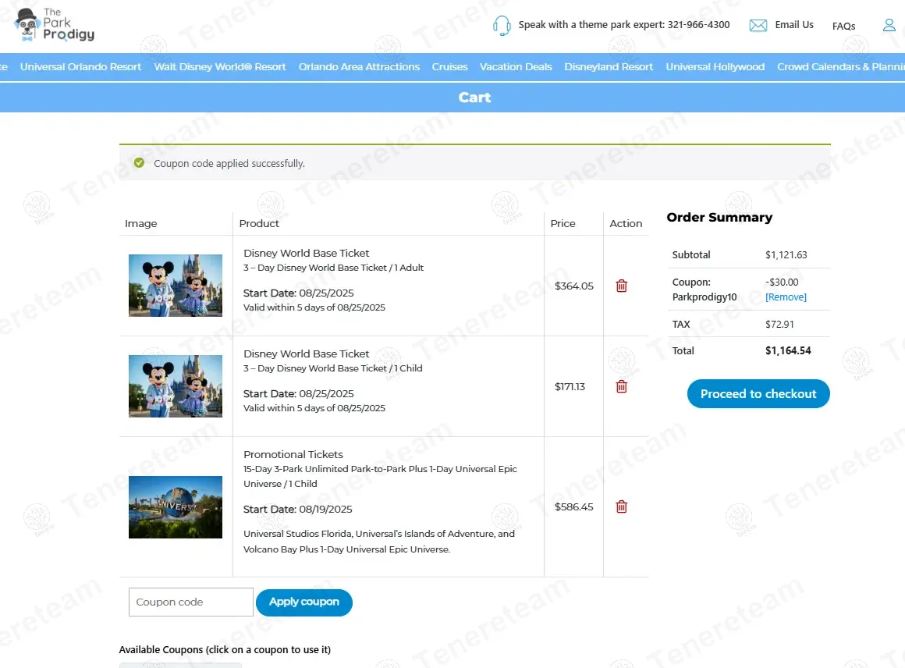Viewport: 905px width, 668px height.
Task: Open the Cruises menu item
Action: [449, 67]
